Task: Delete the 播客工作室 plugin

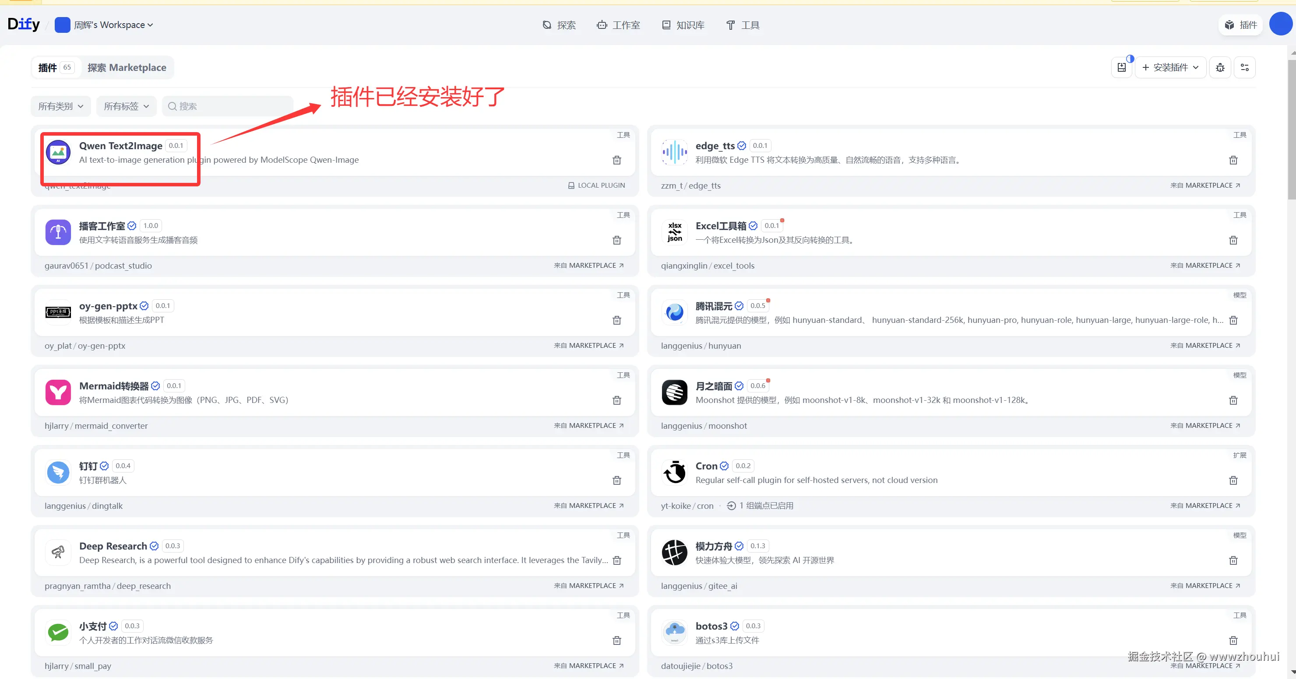Action: pyautogui.click(x=617, y=240)
